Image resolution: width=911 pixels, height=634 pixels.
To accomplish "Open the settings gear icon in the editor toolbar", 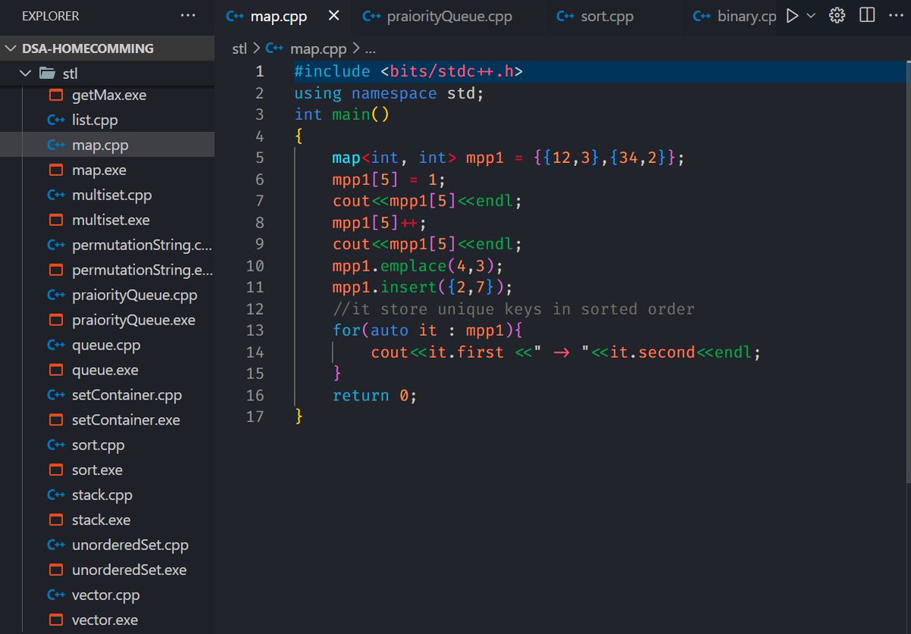I will 836,14.
